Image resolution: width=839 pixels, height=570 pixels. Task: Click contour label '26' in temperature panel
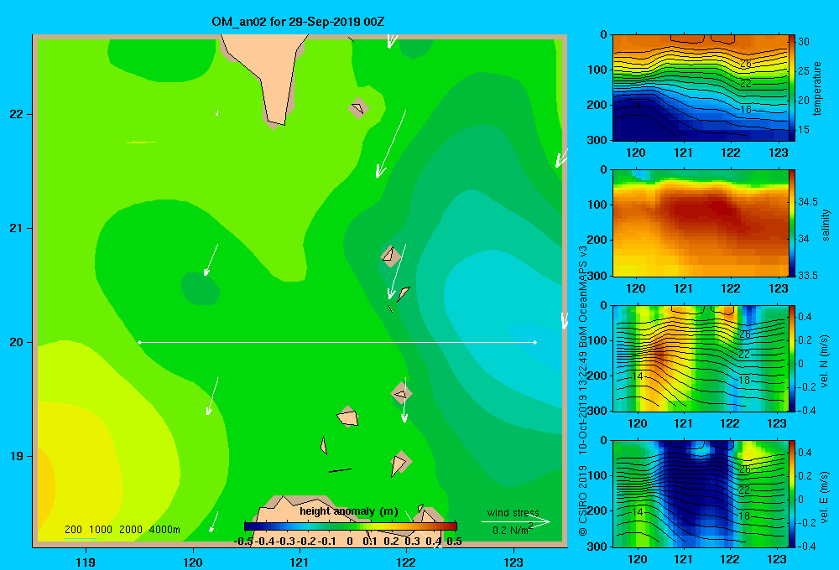(x=745, y=64)
